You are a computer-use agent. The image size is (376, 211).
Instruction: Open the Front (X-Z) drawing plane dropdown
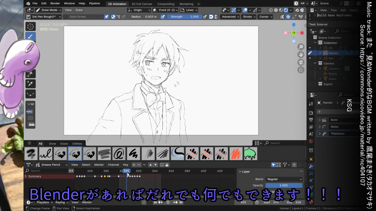pyautogui.click(x=165, y=10)
